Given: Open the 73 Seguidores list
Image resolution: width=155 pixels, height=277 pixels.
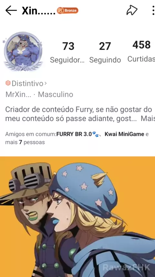Looking at the screenshot, I should click(x=67, y=52).
